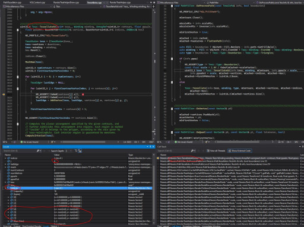Click the variable icon beside numContours in Locals
Viewport: 304px width, 227px height.
[x=9, y=170]
